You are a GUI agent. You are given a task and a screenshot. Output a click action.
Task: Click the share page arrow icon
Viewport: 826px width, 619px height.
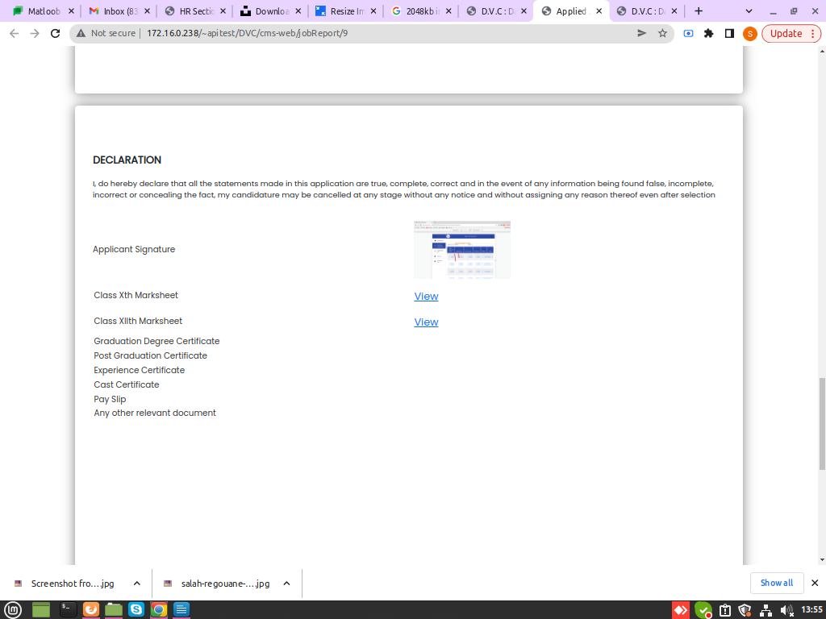click(641, 33)
